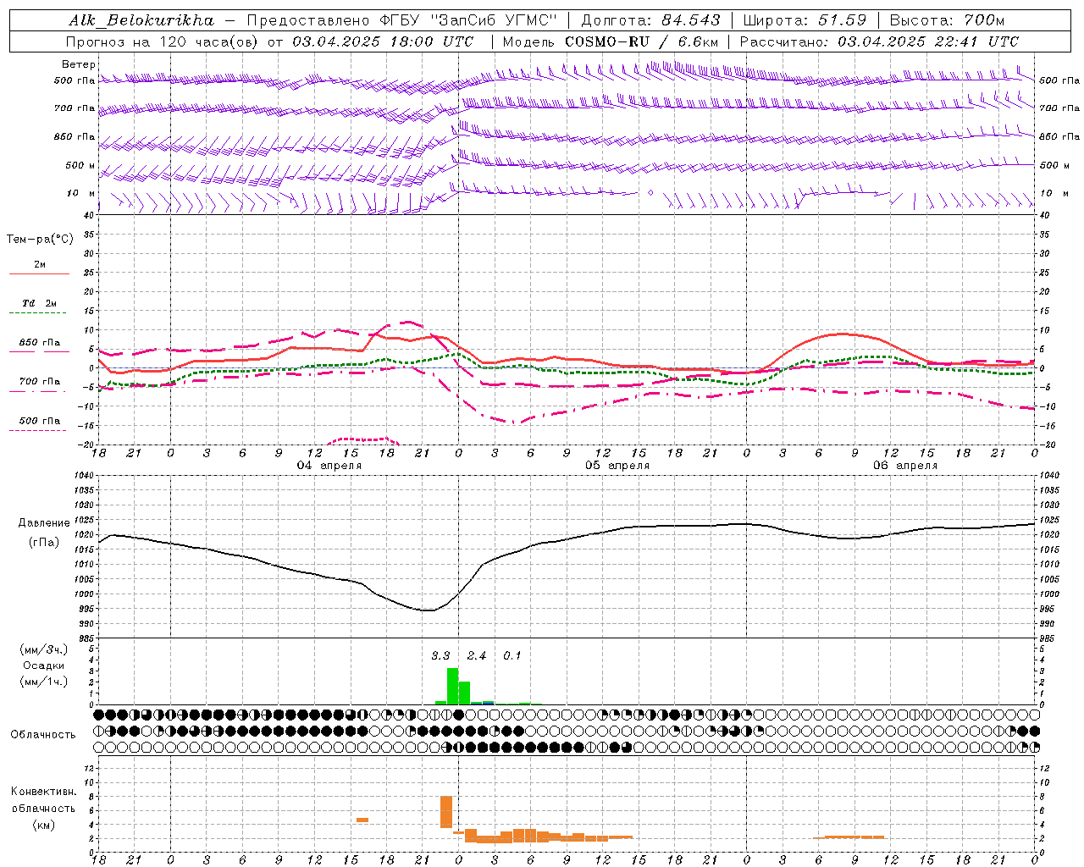Click the Td 2м dew point legend entry
1084x867 pixels.
tap(40, 303)
